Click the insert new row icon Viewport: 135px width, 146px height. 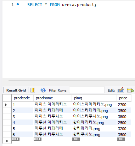point(130,90)
